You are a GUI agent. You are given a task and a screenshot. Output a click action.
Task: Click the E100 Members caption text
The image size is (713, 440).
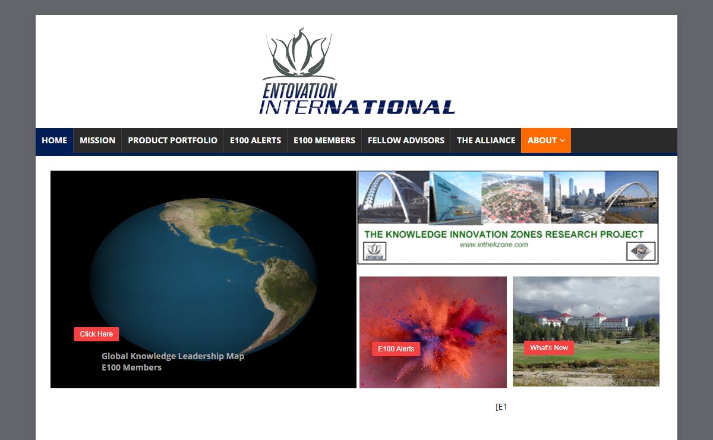point(131,367)
